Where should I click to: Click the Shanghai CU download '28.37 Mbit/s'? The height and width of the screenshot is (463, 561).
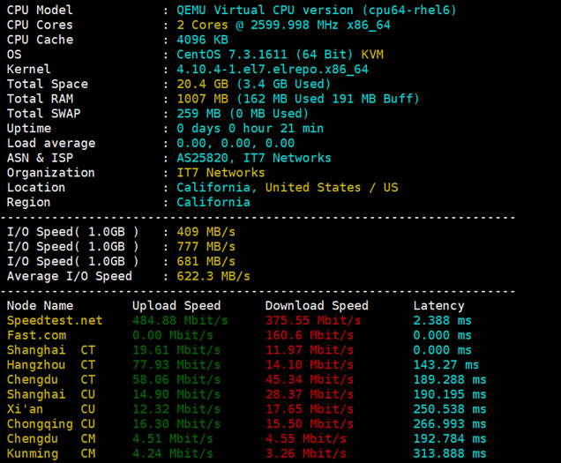310,394
